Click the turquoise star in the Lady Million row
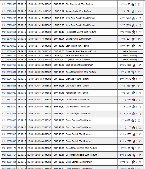This screenshot has width=145, height=169. coord(133,46)
